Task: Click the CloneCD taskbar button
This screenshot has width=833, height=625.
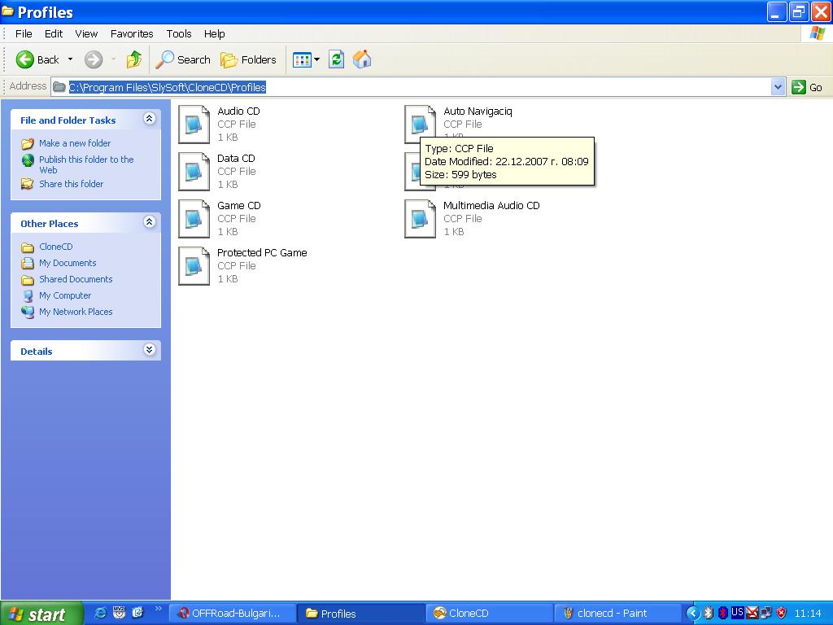Action: pos(490,614)
